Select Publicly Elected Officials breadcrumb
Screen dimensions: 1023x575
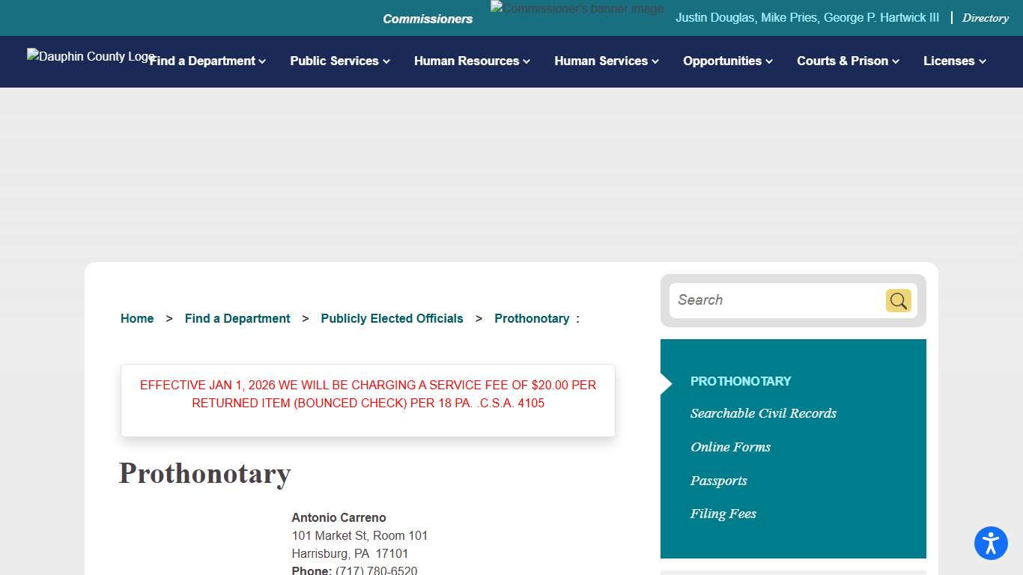coord(392,319)
